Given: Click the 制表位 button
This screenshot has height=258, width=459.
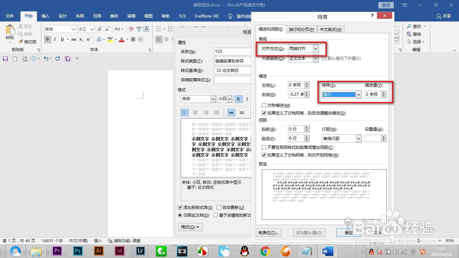Looking at the screenshot, I should click(x=268, y=232).
